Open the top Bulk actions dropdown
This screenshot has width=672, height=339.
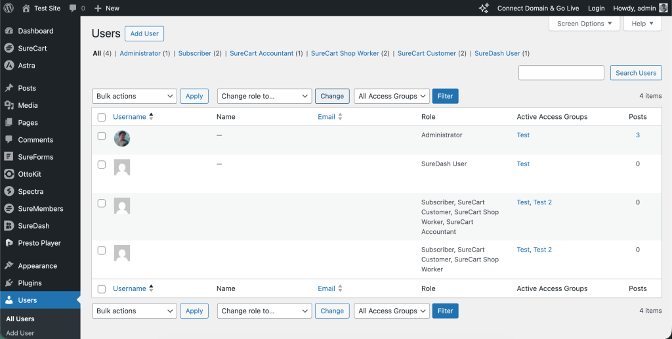pos(135,96)
